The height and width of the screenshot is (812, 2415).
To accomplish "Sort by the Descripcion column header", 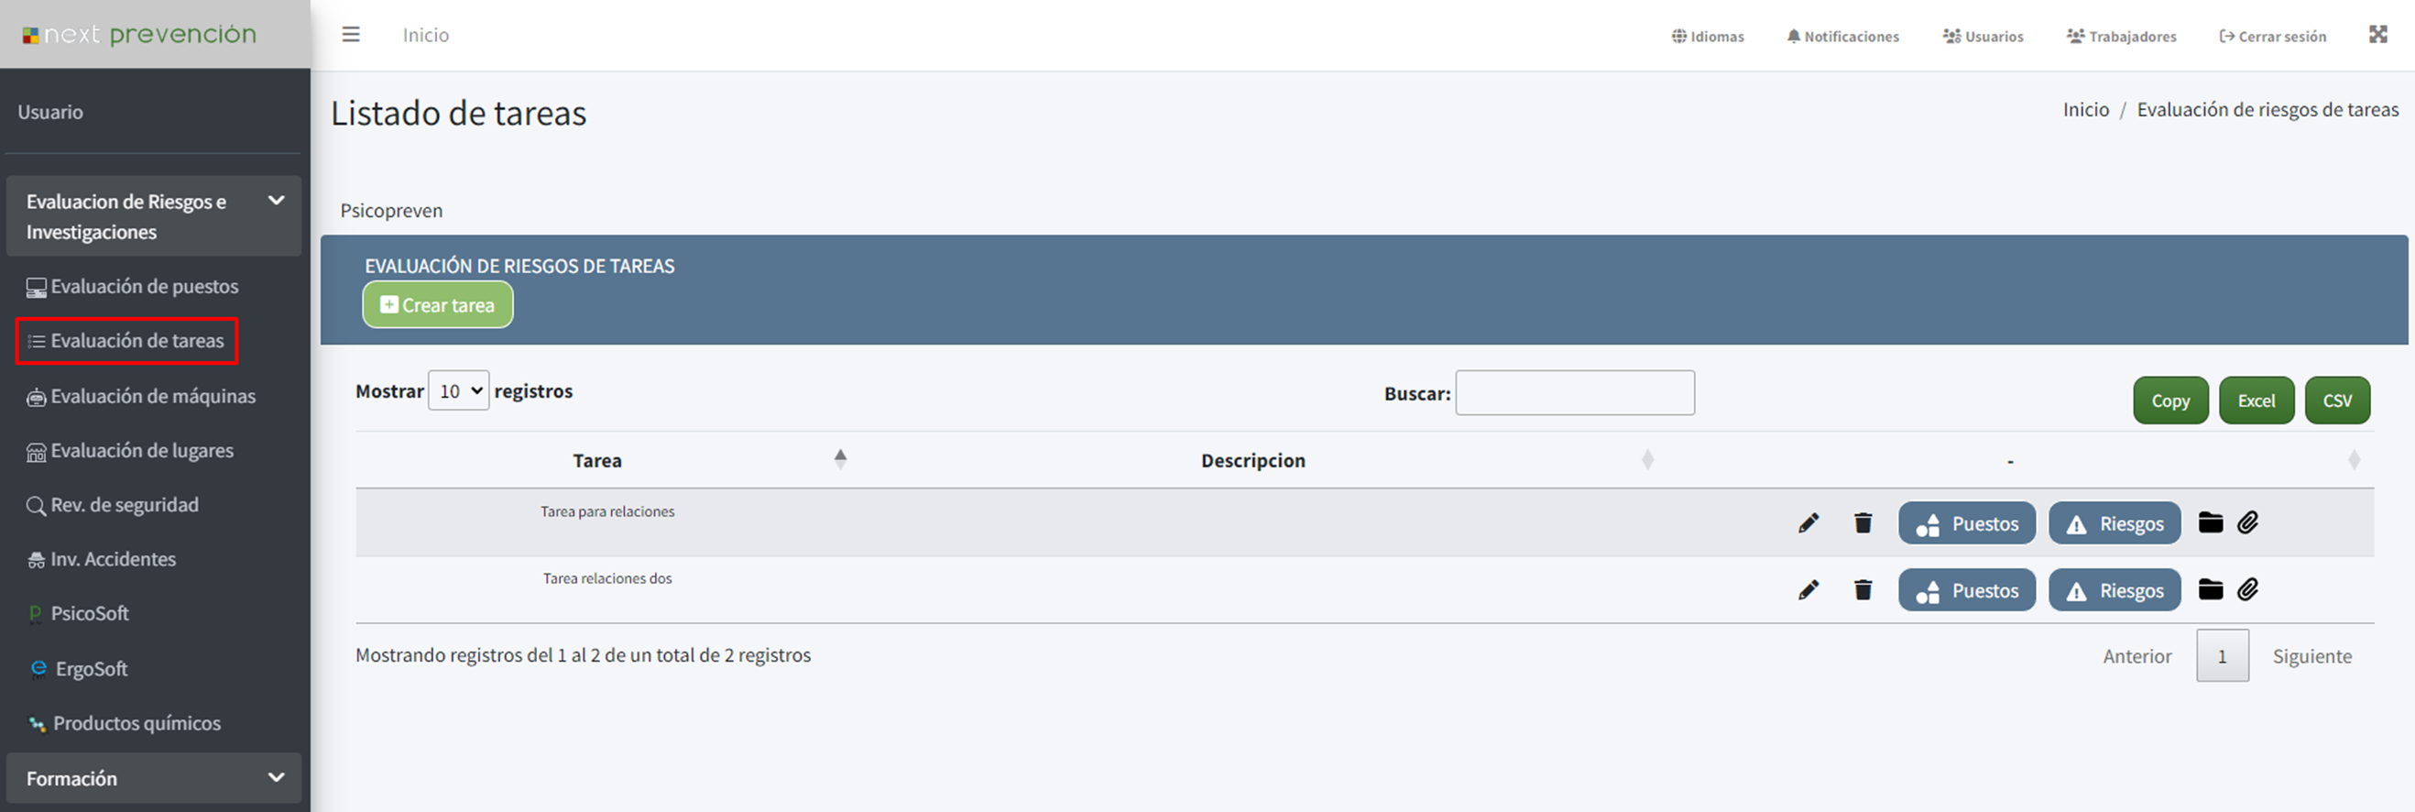I will point(1253,460).
